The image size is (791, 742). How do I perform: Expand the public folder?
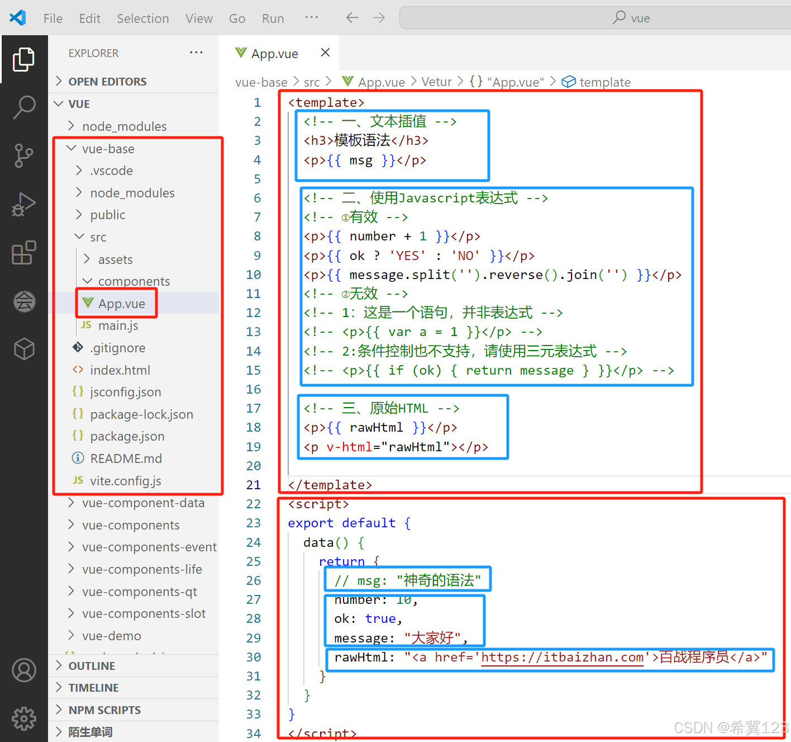(134, 215)
